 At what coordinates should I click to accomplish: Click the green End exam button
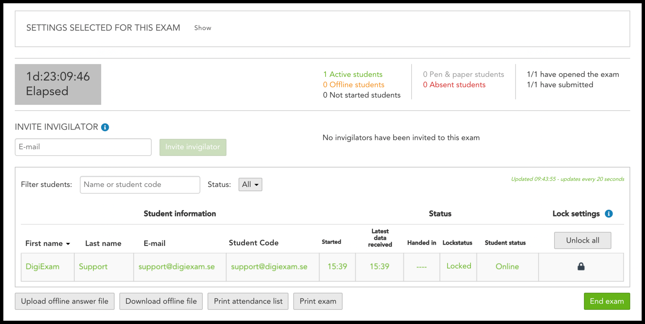[x=607, y=301]
